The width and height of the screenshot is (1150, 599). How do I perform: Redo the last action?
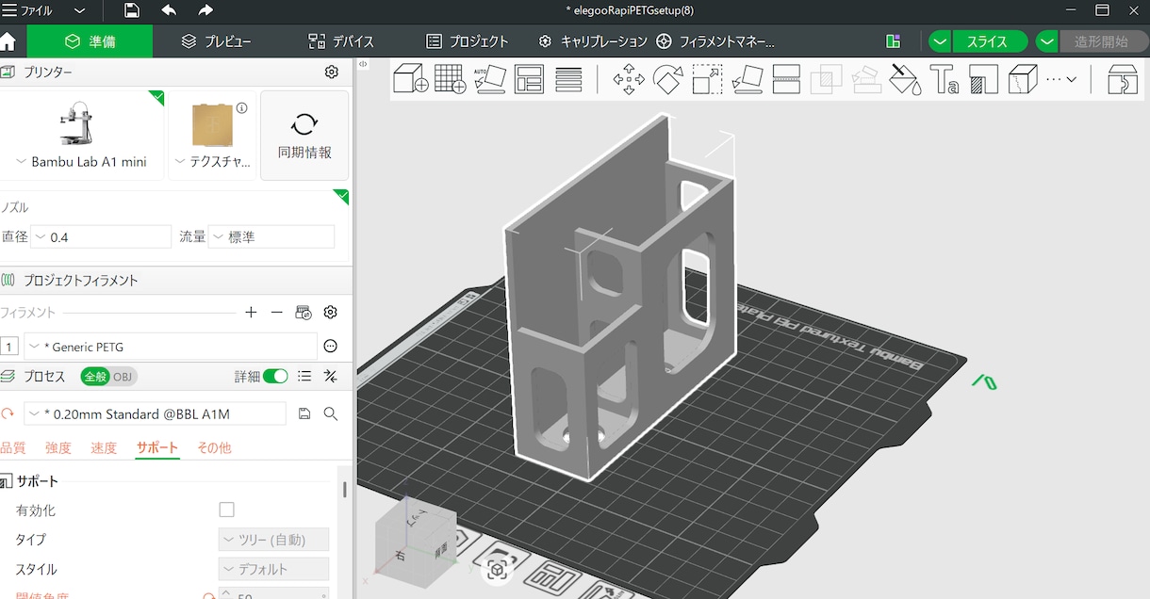[x=205, y=10]
